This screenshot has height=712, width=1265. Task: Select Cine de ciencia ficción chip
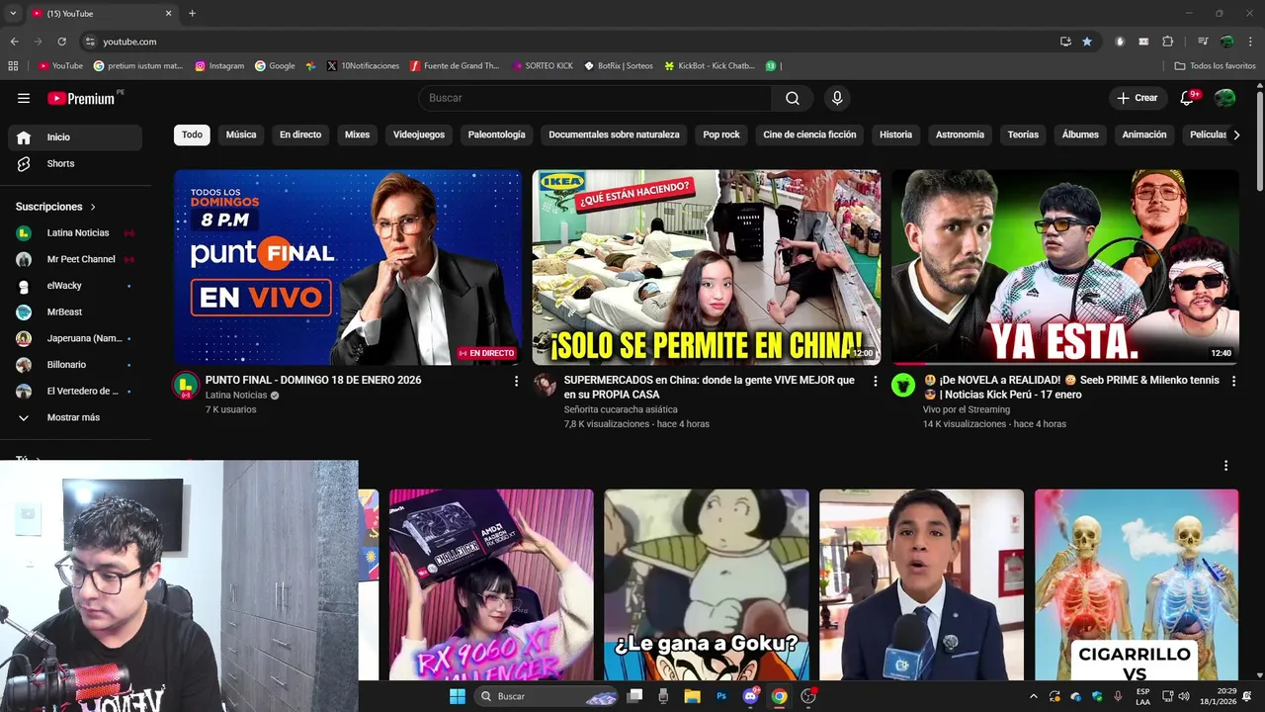809,134
